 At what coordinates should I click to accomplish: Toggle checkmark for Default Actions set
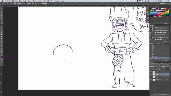coord(151,27)
